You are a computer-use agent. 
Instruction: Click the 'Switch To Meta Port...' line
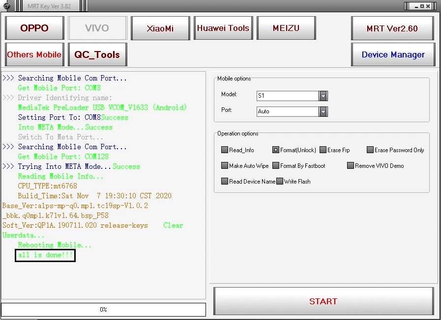coord(61,137)
